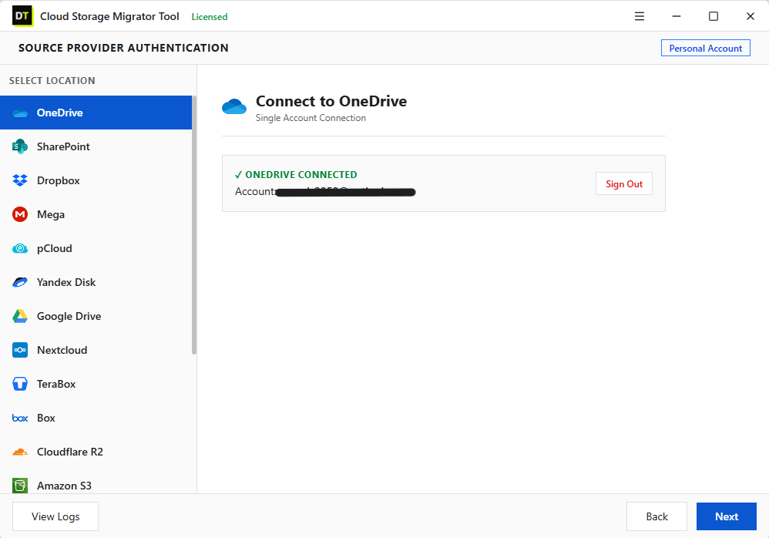
Task: Pick Mega in the location list
Action: pyautogui.click(x=96, y=214)
